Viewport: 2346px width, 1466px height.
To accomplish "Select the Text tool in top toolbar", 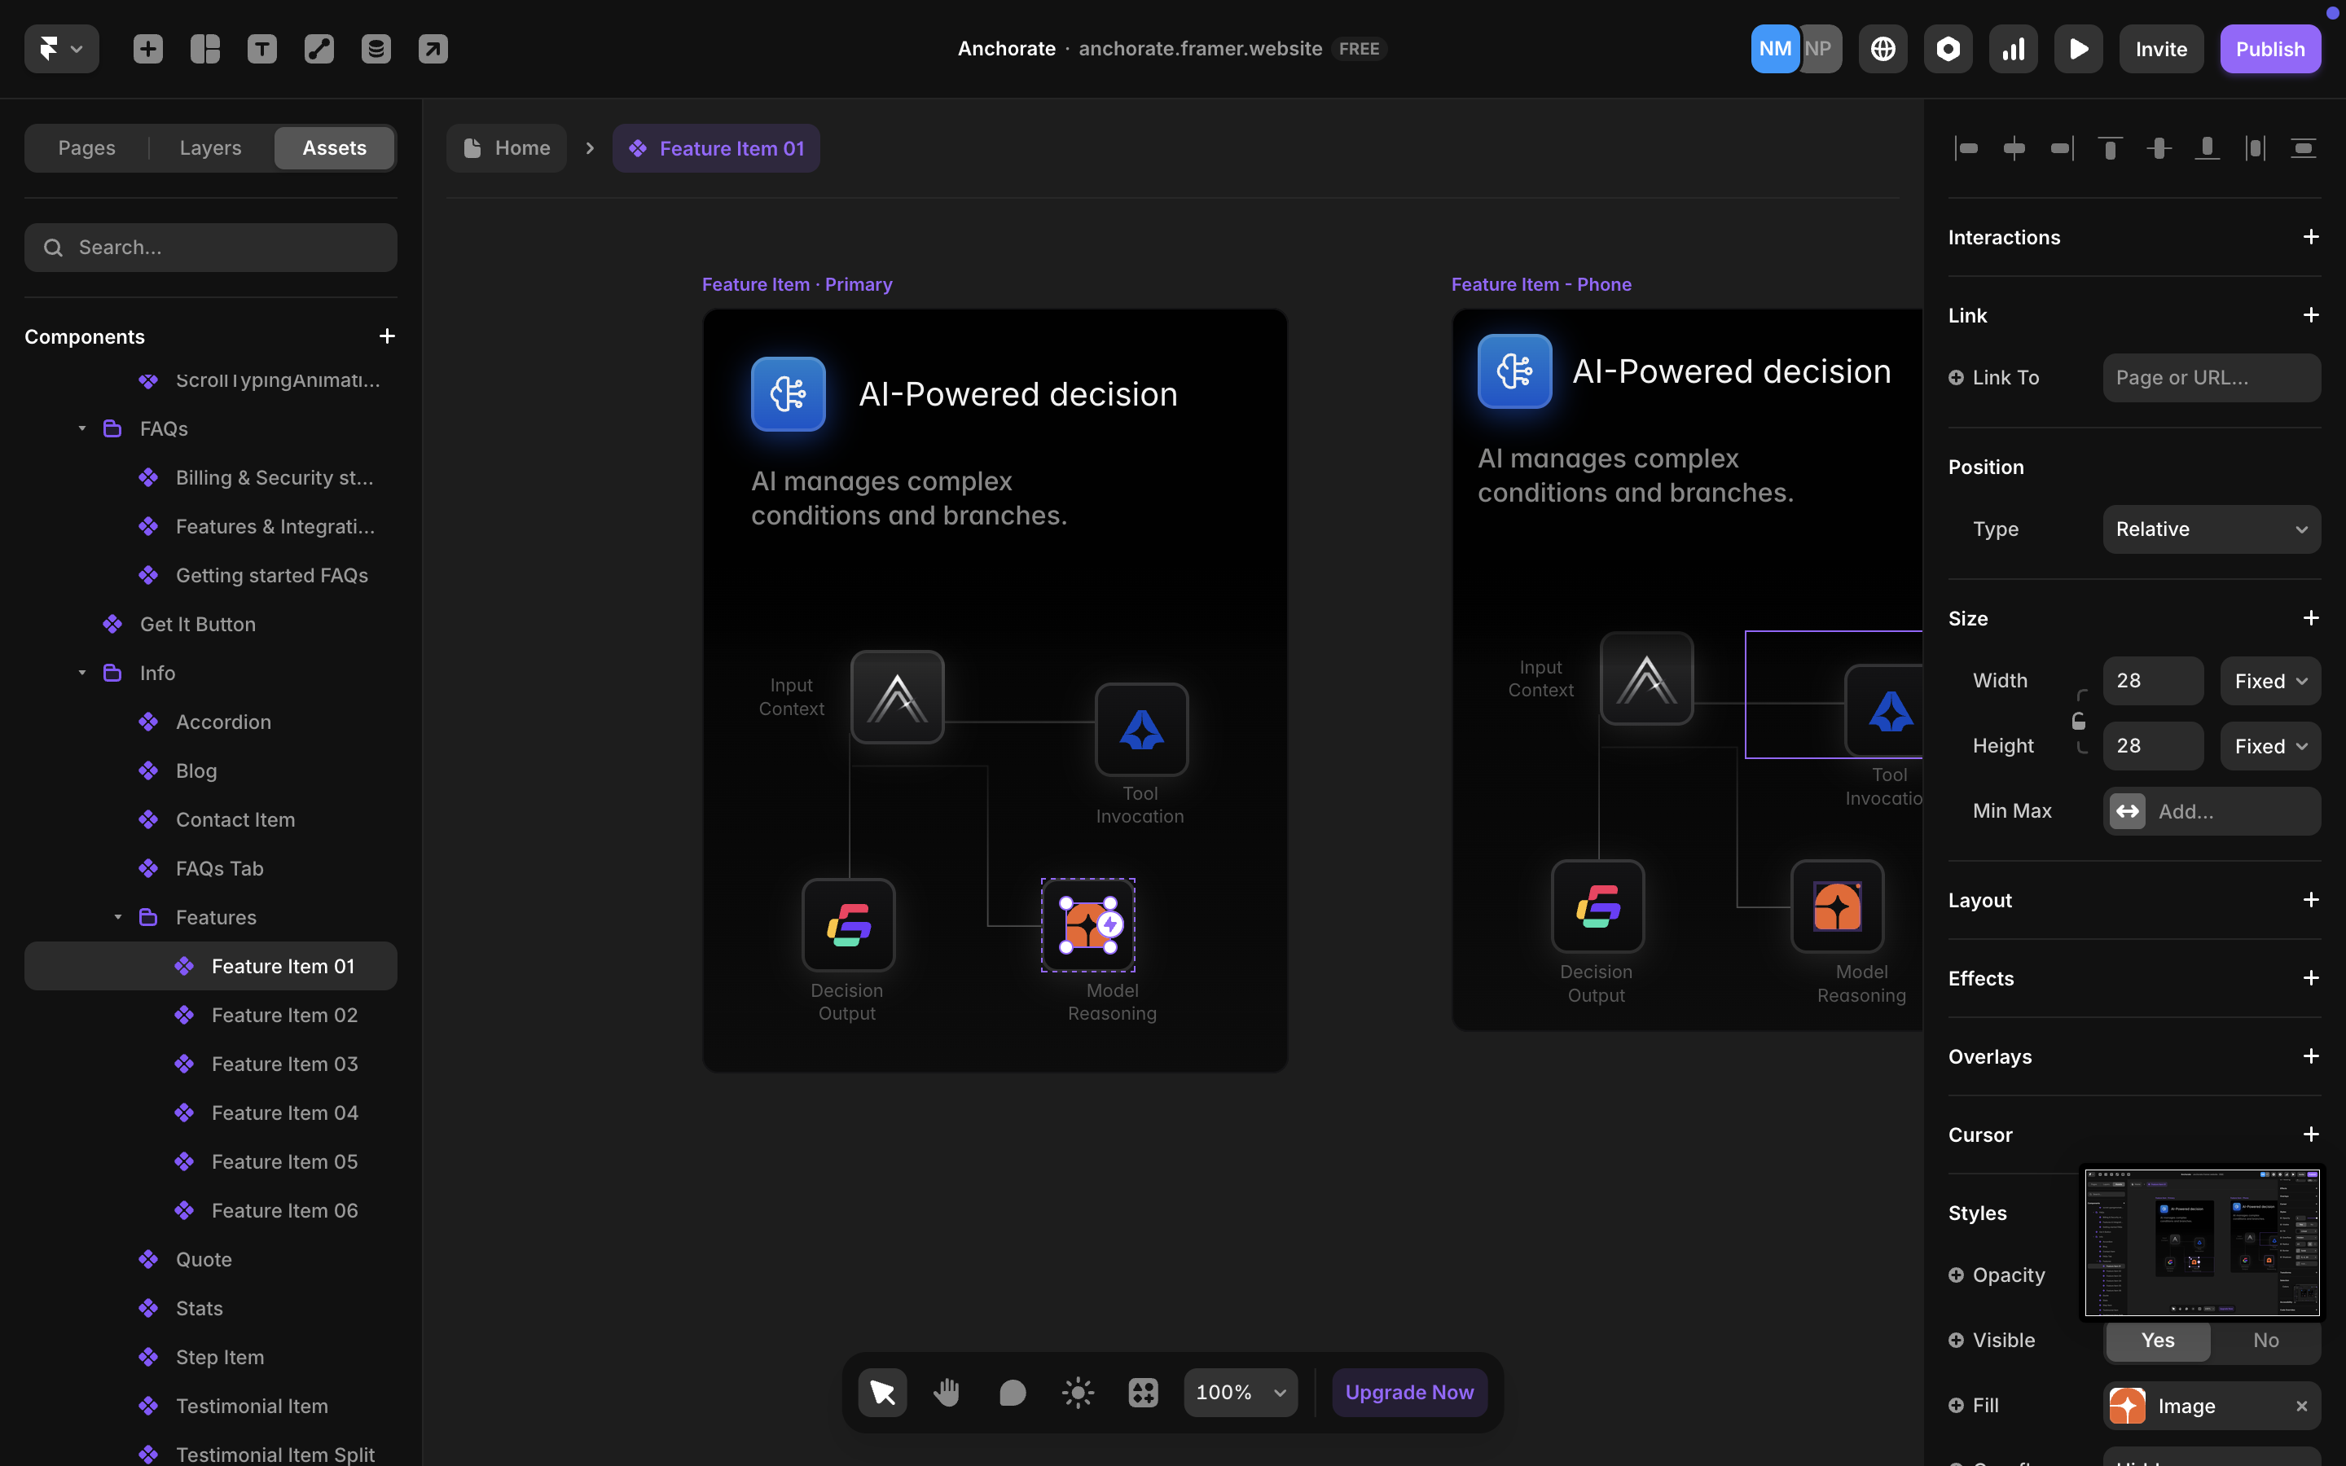I will pyautogui.click(x=261, y=49).
